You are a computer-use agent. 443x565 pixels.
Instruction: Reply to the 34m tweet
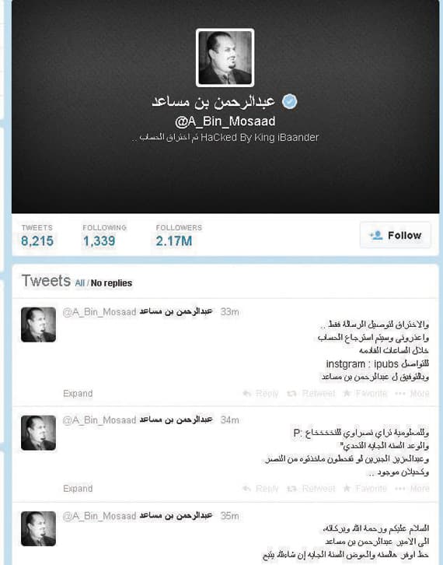[260, 489]
